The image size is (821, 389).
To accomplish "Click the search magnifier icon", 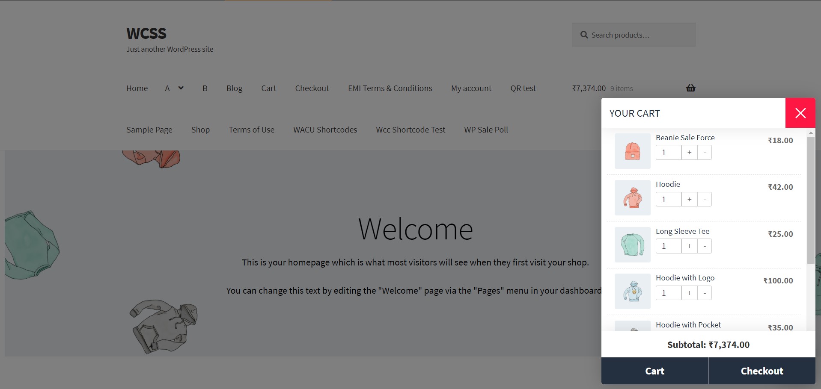I will coord(584,35).
